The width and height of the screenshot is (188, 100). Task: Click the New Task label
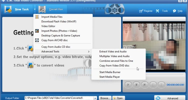pyautogui.click(x=22, y=9)
